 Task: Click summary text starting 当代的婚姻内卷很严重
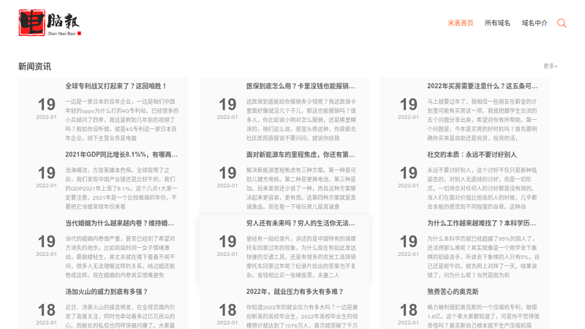[120, 257]
